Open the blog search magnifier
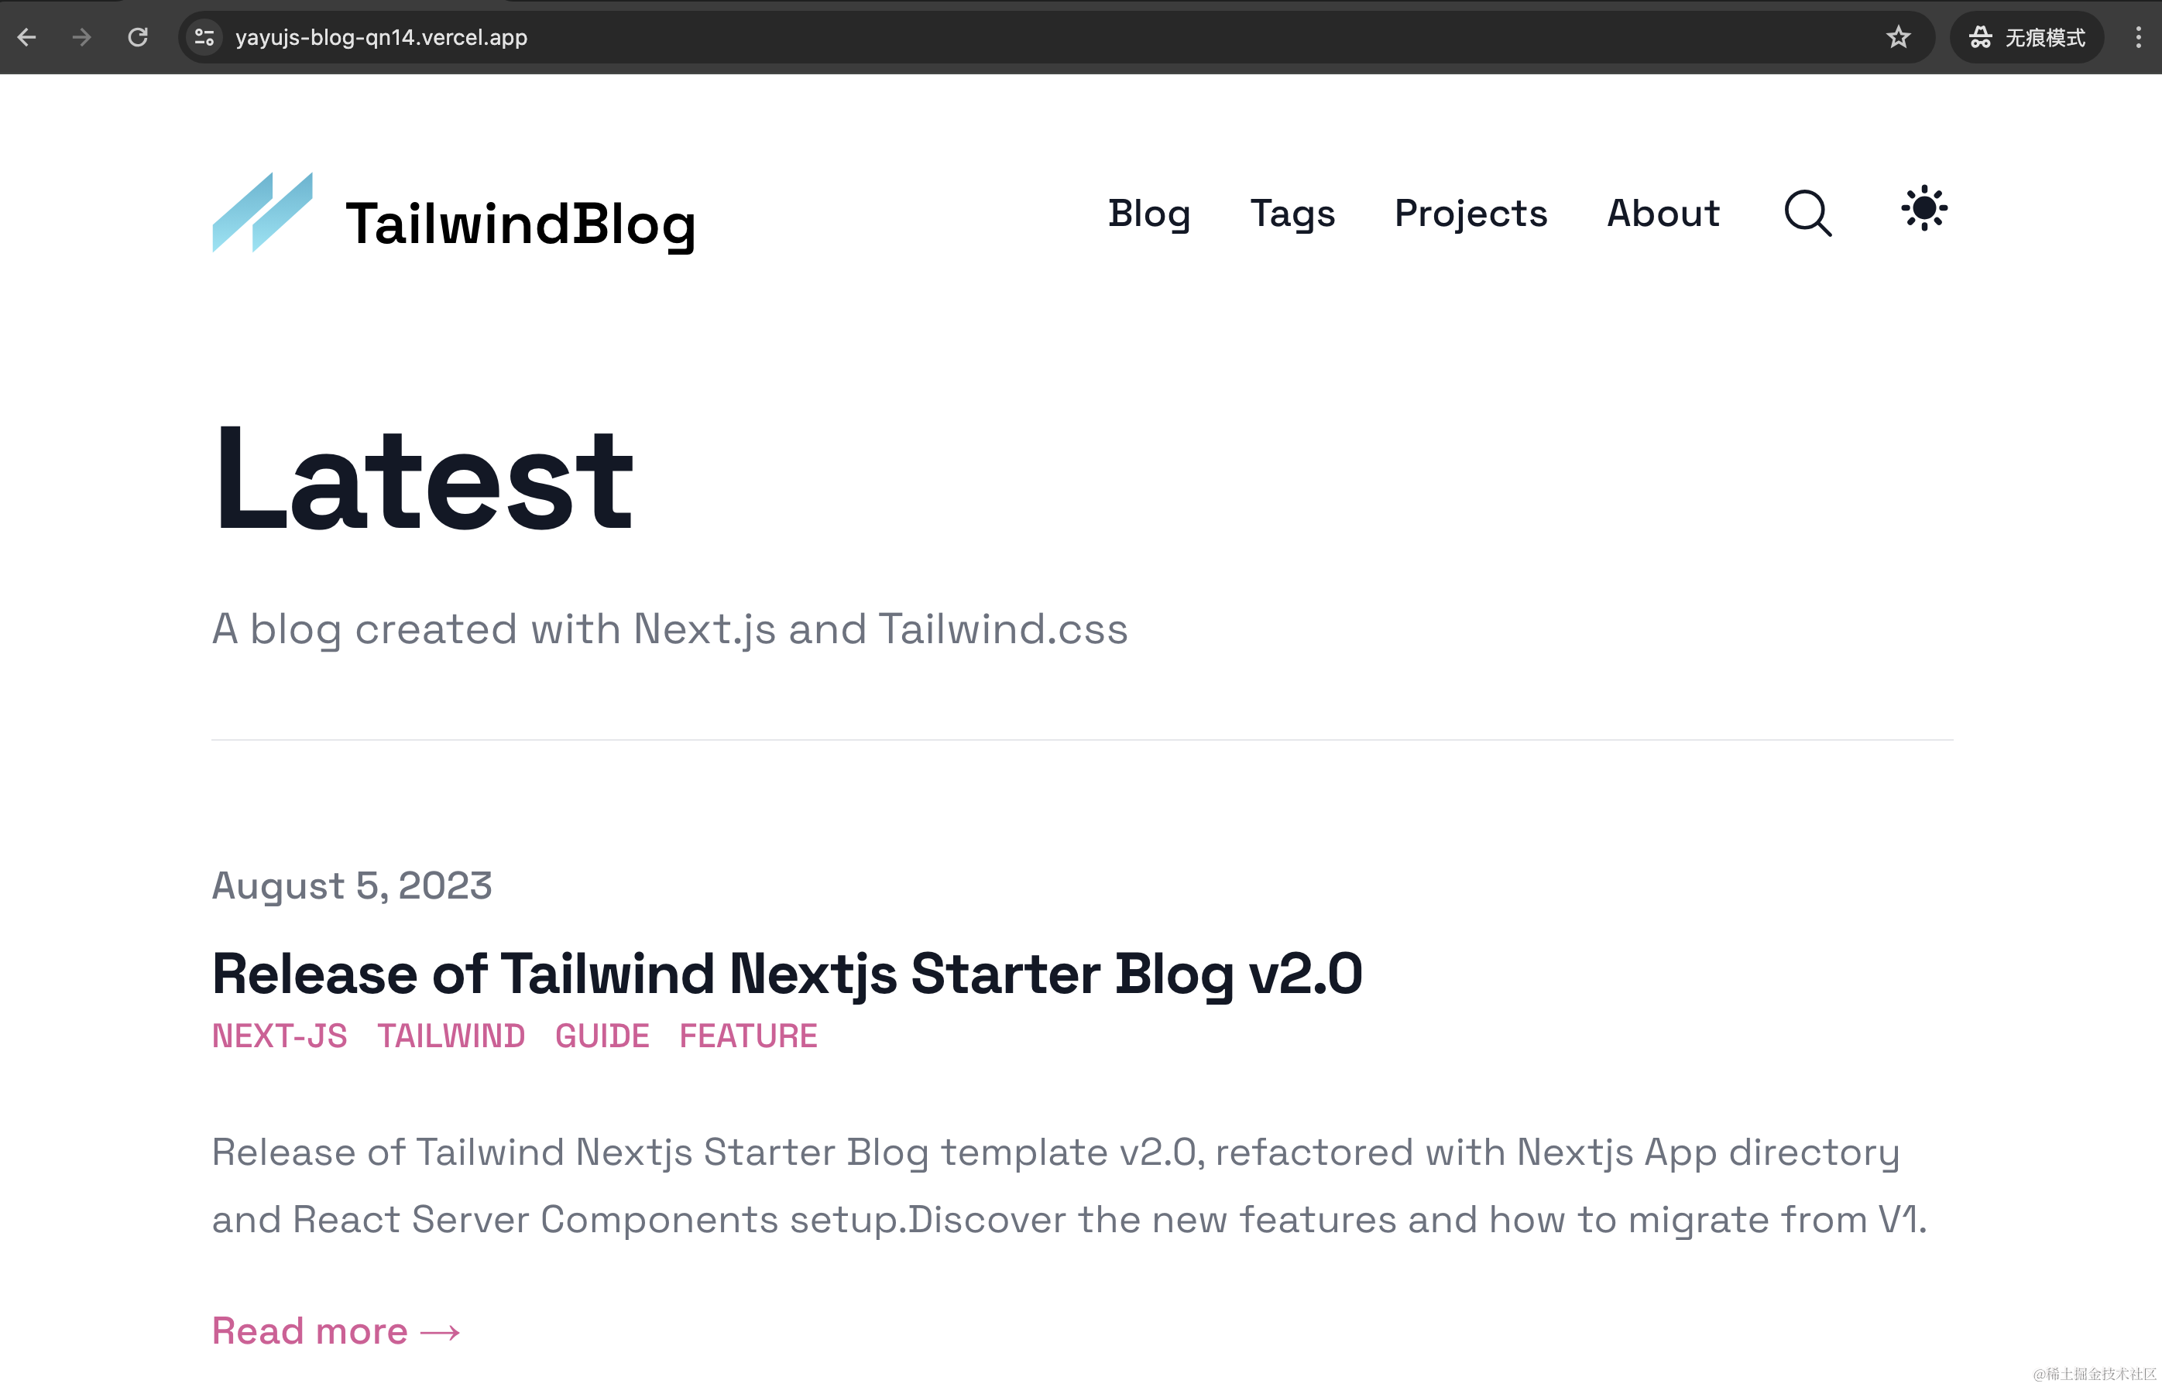This screenshot has height=1387, width=2162. pyautogui.click(x=1807, y=214)
